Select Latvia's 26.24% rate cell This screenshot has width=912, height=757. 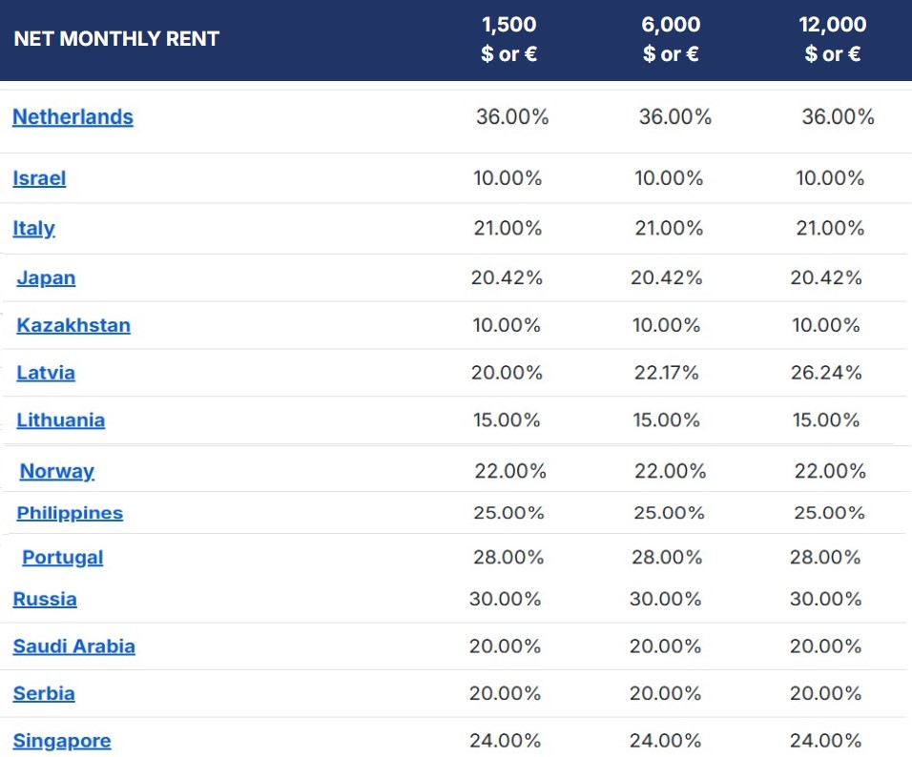tap(826, 373)
